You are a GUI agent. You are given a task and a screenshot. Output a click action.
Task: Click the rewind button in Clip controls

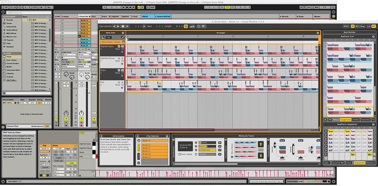[114, 26]
